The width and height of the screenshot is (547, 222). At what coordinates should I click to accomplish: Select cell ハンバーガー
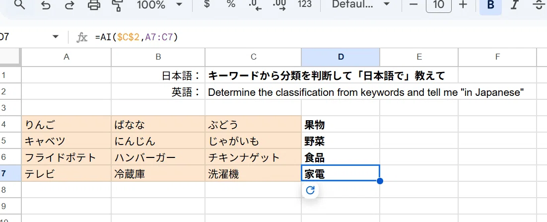tap(158, 157)
